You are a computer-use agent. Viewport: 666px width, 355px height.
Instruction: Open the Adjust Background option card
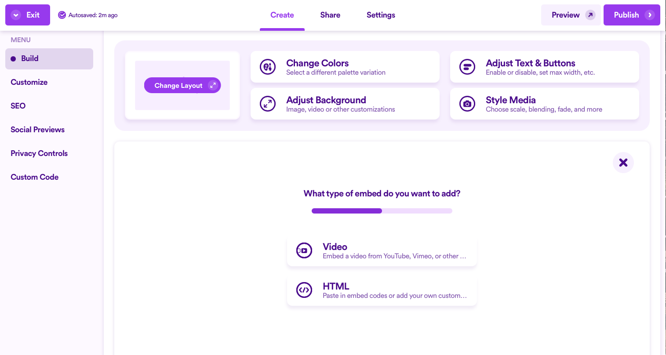pos(345,104)
